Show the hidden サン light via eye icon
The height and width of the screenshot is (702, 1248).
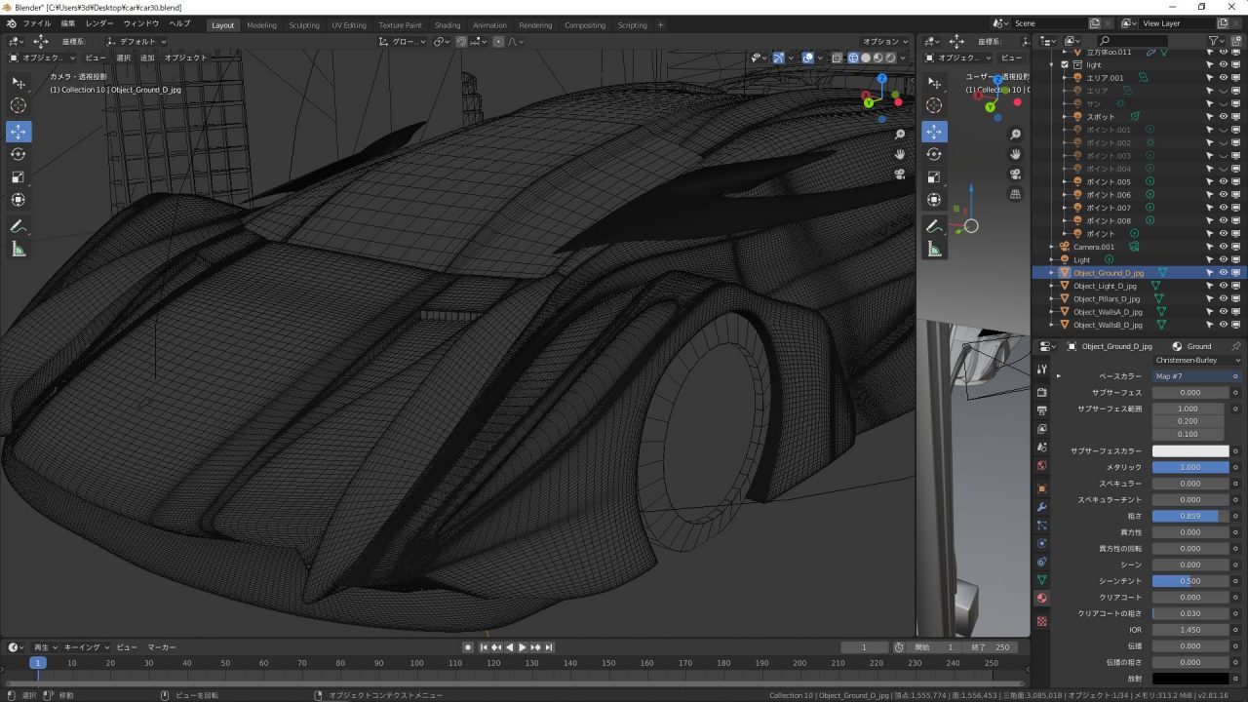point(1224,103)
